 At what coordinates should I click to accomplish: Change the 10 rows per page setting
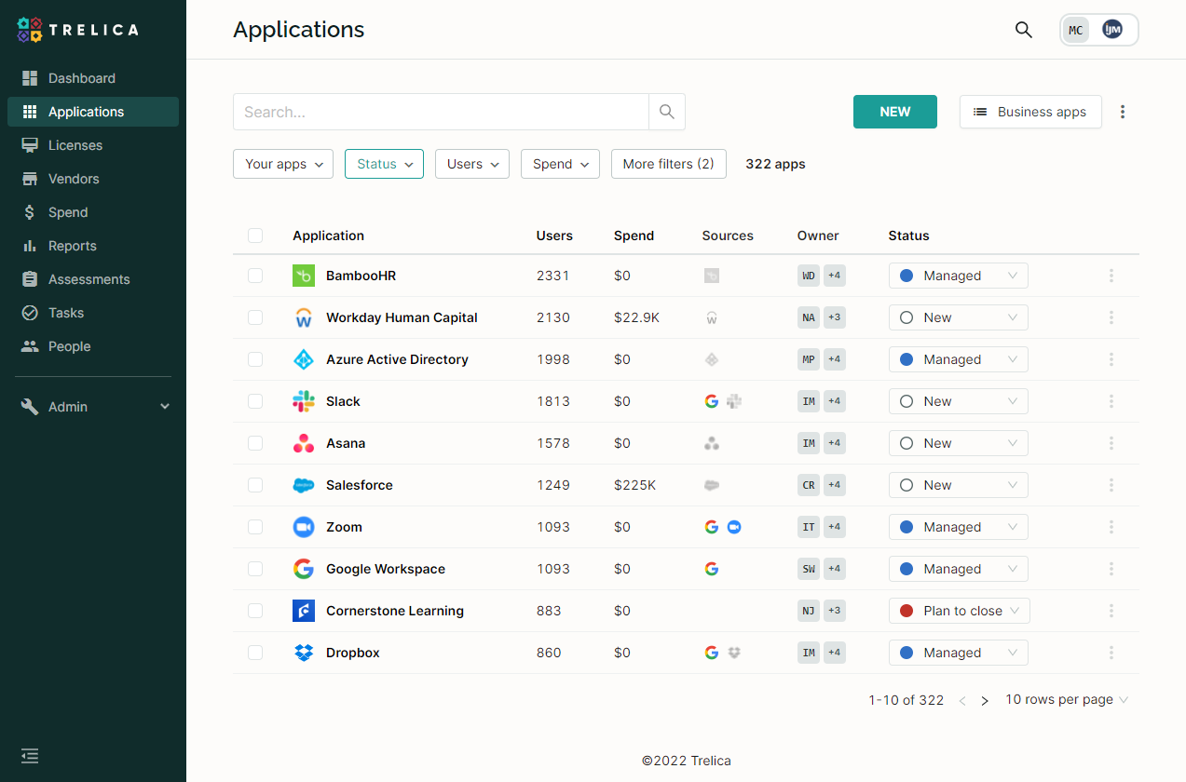(x=1067, y=700)
